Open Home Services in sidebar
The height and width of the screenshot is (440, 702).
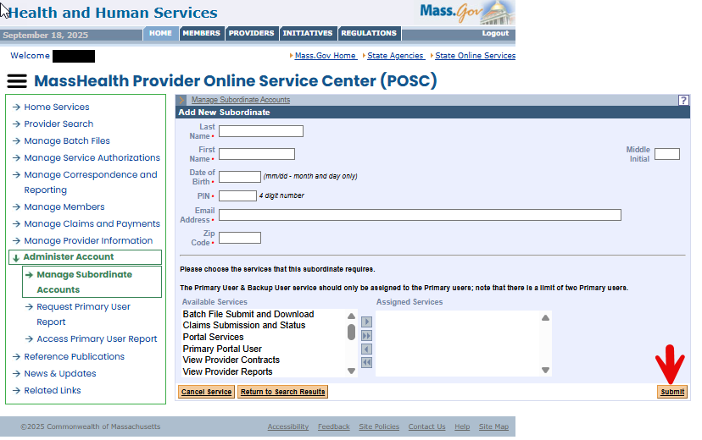click(x=57, y=107)
